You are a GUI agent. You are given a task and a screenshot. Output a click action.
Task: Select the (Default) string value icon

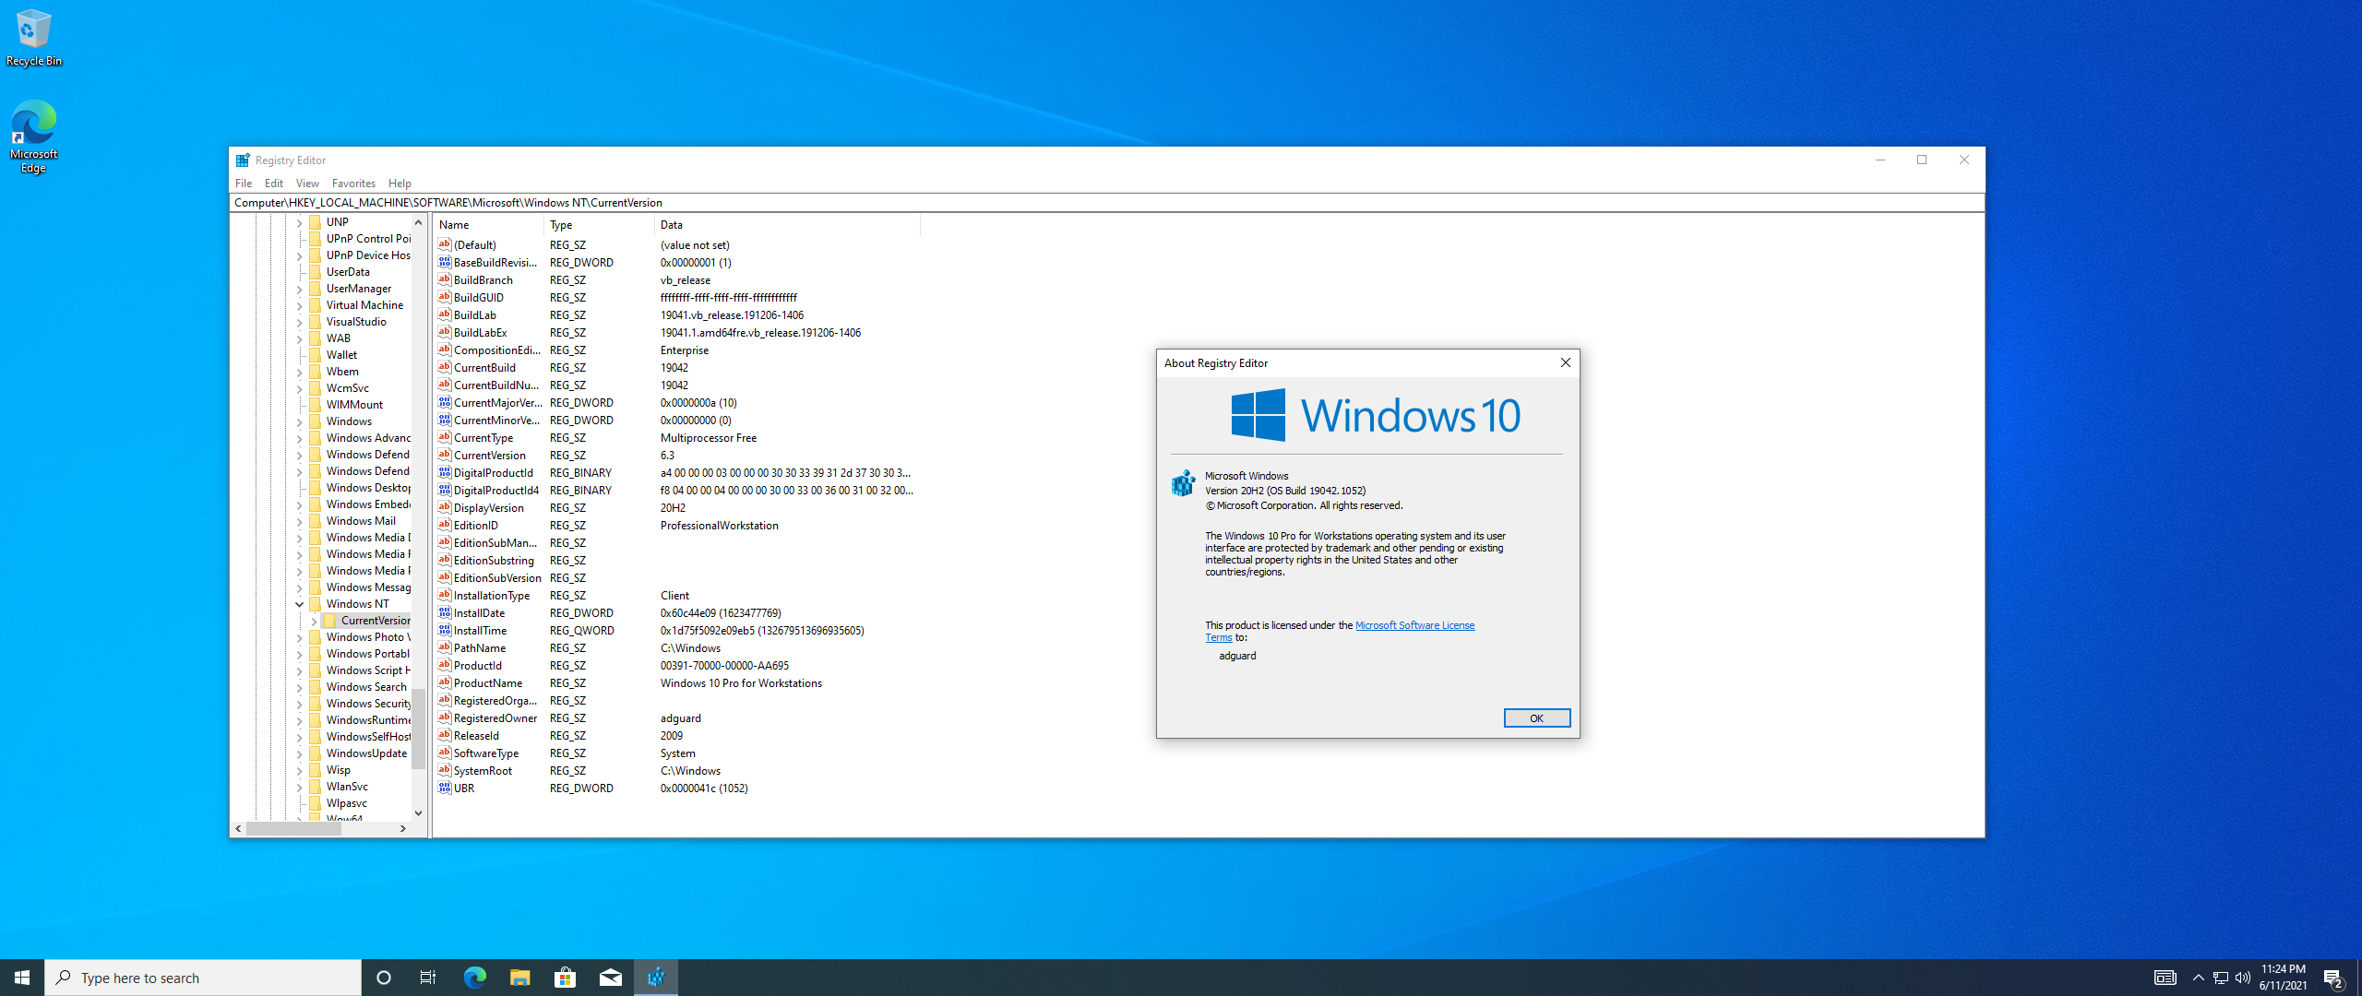(x=445, y=244)
